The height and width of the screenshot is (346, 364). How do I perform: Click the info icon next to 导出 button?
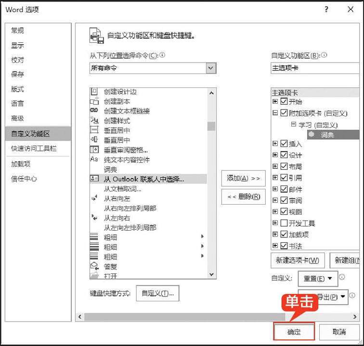pyautogui.click(x=352, y=296)
